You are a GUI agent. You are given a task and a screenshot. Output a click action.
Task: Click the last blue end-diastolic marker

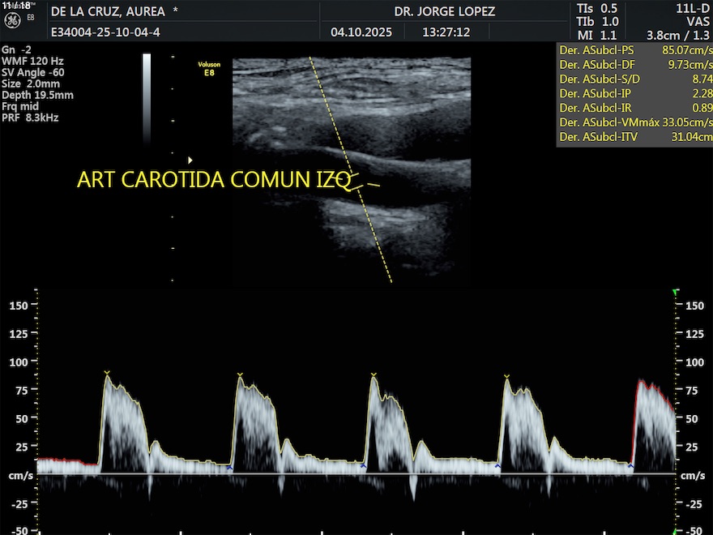click(630, 465)
